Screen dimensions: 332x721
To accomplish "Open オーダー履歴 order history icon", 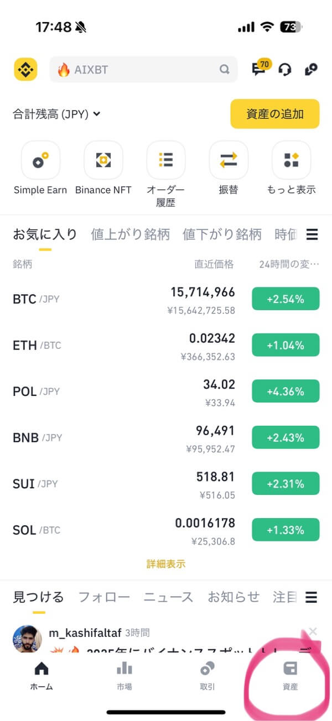I will pos(165,160).
